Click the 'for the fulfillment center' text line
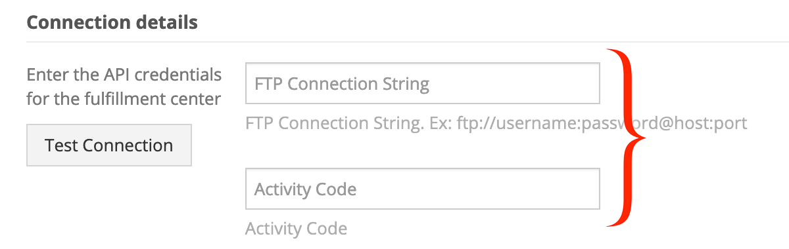 [124, 100]
